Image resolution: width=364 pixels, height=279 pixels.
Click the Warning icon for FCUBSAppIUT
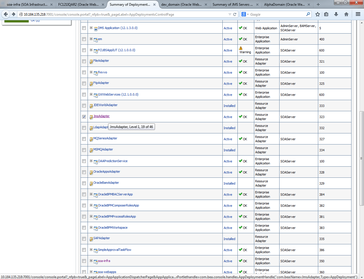click(x=241, y=48)
